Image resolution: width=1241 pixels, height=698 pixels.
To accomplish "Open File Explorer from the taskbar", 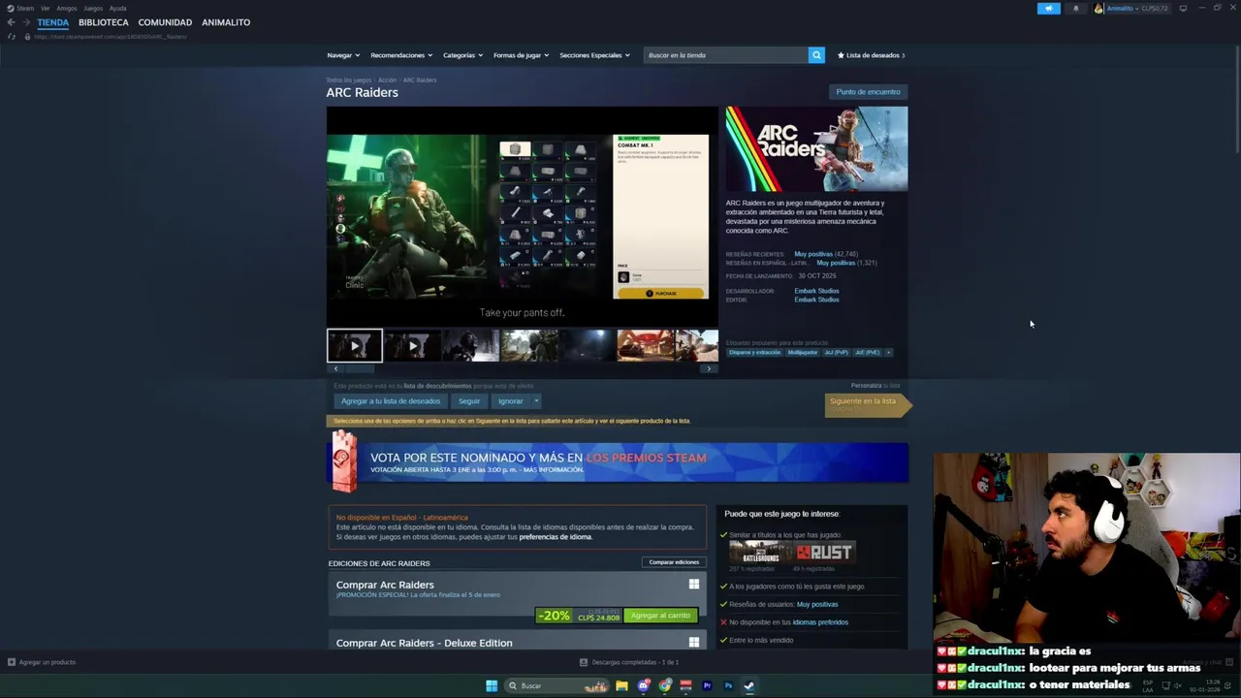I will tap(621, 685).
